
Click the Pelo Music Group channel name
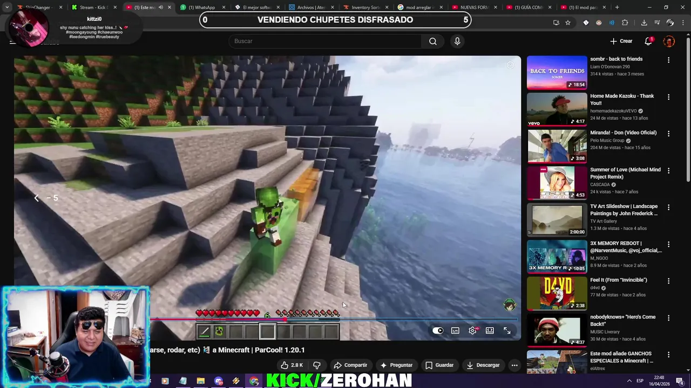607,141
